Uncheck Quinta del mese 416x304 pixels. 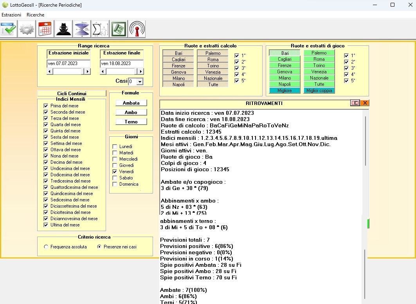point(46,130)
